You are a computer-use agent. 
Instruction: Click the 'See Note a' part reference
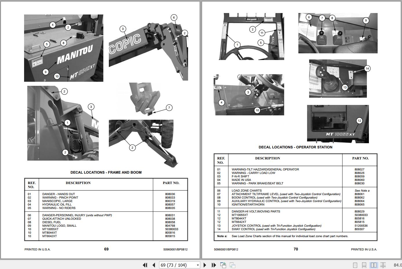click(362, 191)
